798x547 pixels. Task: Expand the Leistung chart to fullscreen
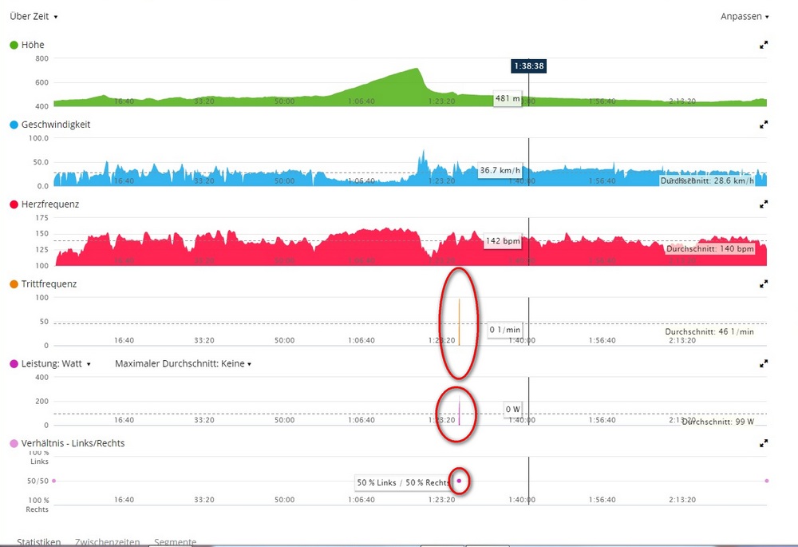click(x=764, y=363)
